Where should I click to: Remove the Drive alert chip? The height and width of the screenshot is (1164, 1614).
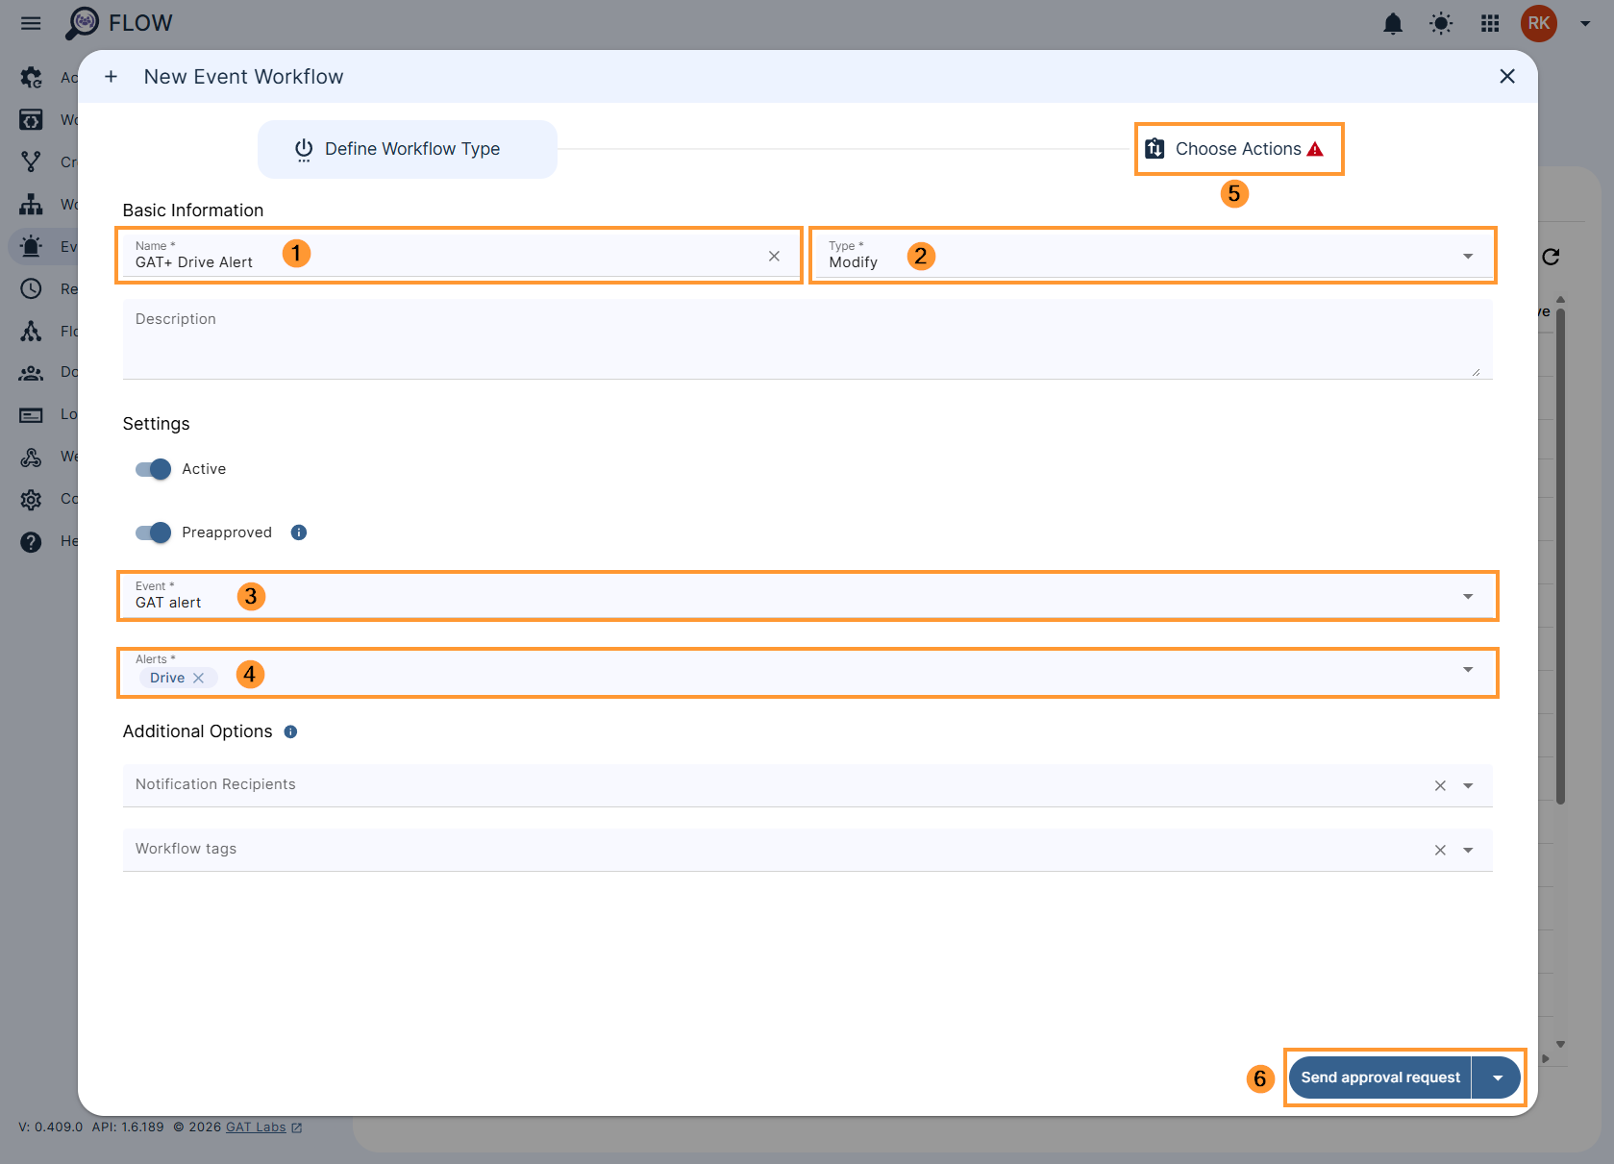[x=200, y=677]
